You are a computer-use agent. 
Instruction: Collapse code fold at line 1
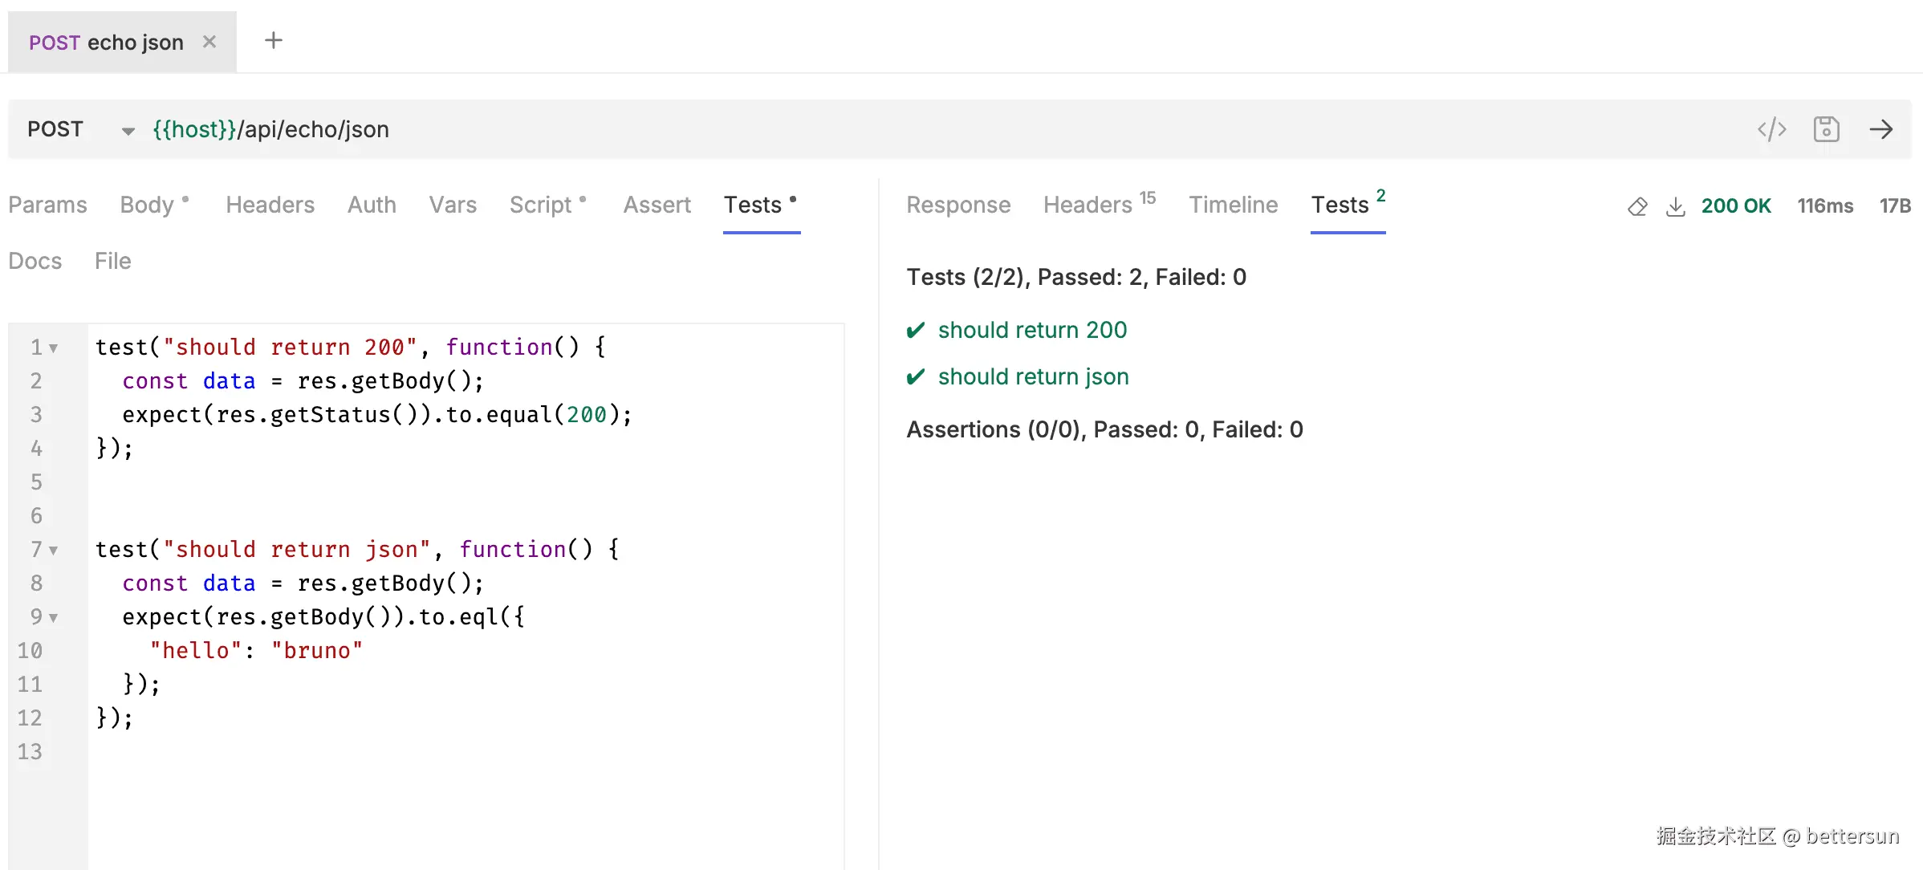(x=54, y=348)
